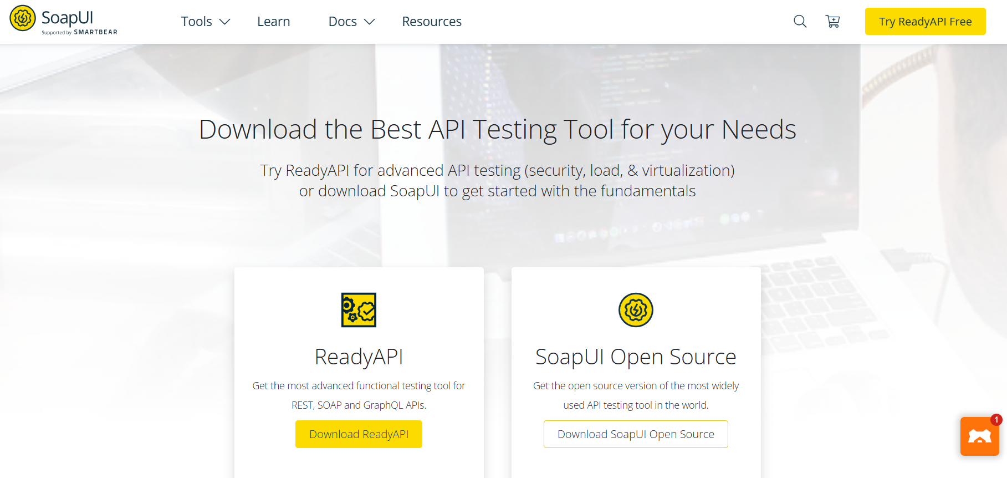This screenshot has height=478, width=1007.
Task: Open the Resources navigation item
Action: [x=432, y=22]
